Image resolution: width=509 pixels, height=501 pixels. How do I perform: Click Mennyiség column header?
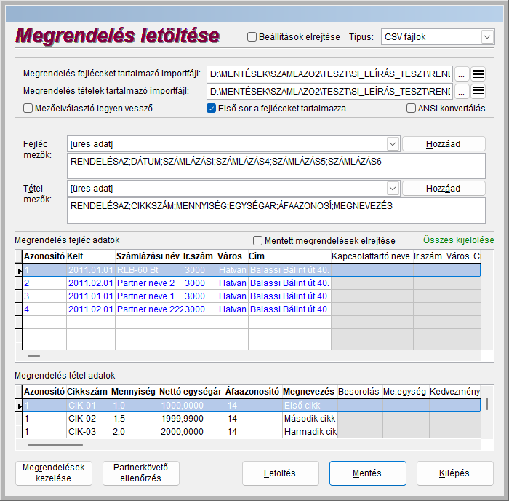click(x=135, y=392)
